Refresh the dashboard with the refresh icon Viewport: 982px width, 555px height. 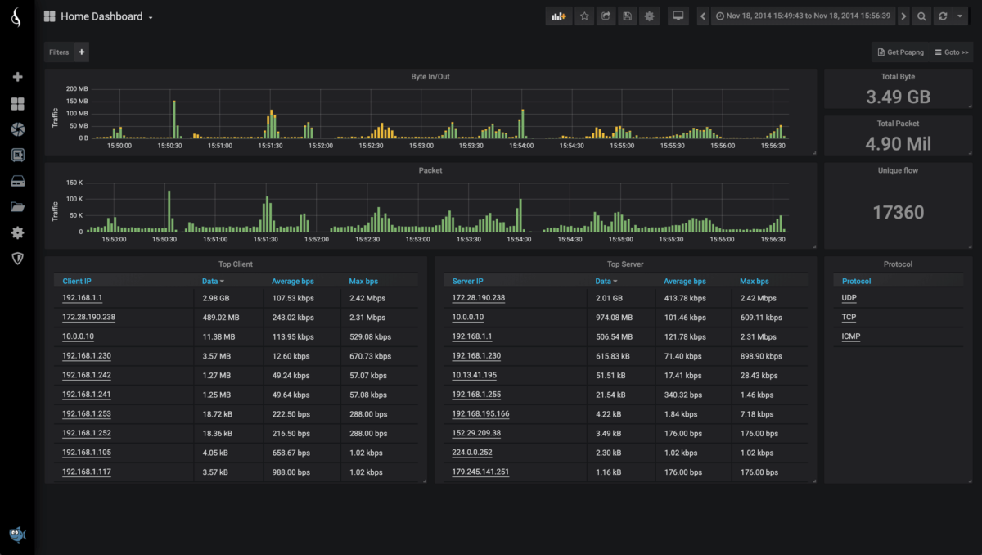pyautogui.click(x=943, y=16)
